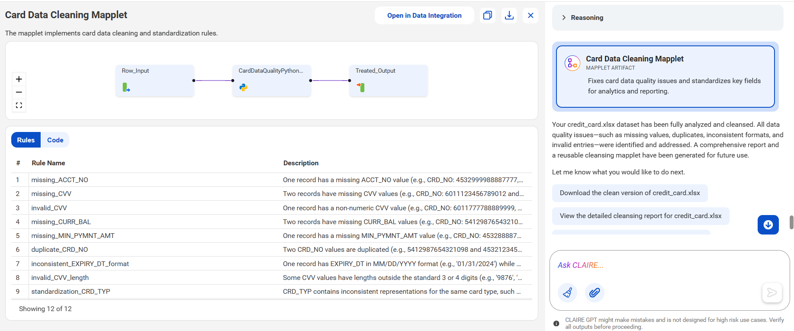794x331 pixels.
Task: Open in Data Integration
Action: pos(424,16)
